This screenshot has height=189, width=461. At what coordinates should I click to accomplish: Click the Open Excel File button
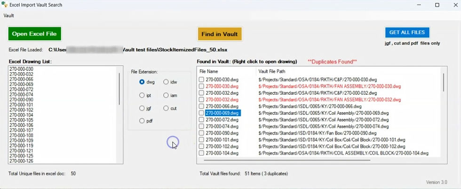click(34, 34)
